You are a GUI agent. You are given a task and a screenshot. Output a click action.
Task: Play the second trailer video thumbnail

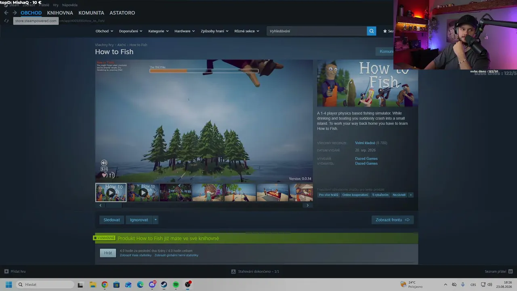(143, 192)
